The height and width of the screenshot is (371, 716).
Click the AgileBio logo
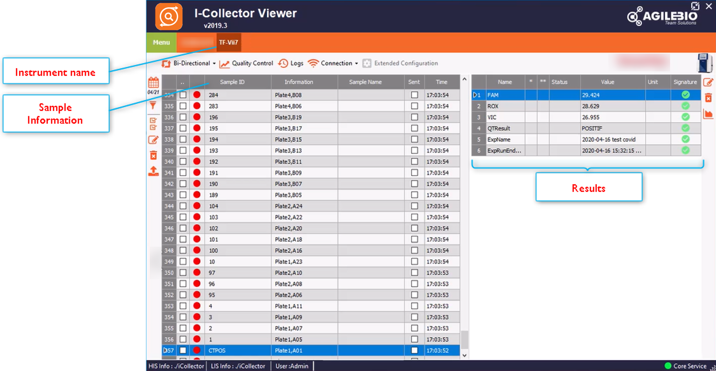pyautogui.click(x=662, y=16)
